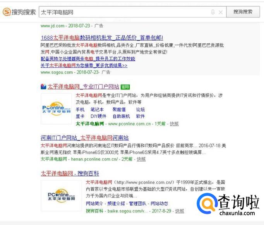The width and height of the screenshot is (264, 225).
Task: Click www.pconline.com.cn green URL
Action: point(129,124)
